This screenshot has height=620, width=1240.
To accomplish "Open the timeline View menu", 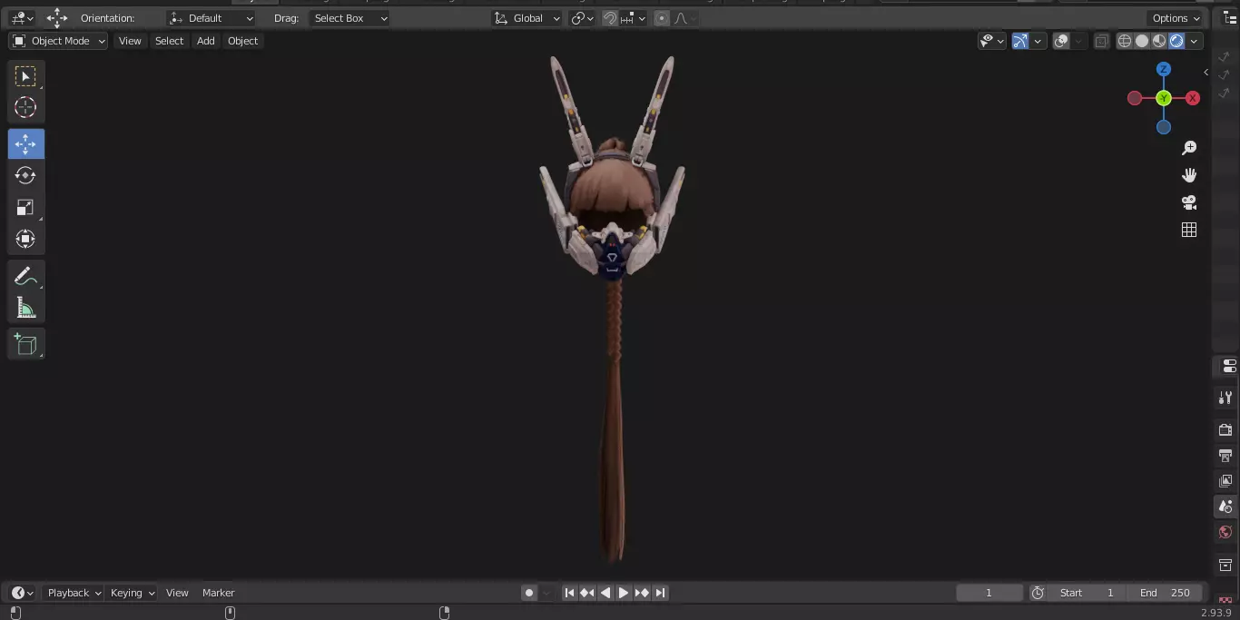I will pos(177,593).
